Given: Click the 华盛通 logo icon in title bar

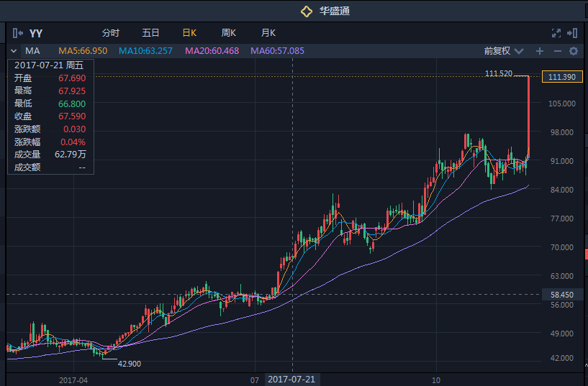Looking at the screenshot, I should click(306, 11).
